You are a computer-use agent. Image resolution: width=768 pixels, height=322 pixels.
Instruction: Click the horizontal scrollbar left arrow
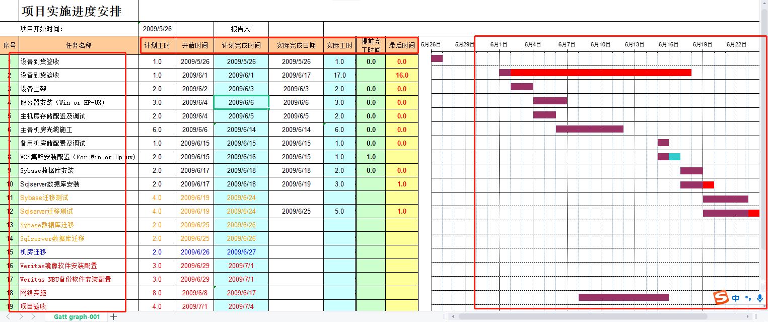coord(453,316)
